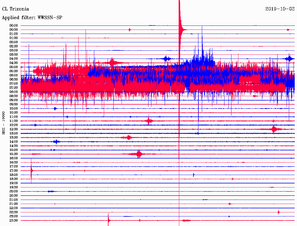Viewport: 297px width, 226px height.
Task: Select the 03:30 time label
Action: pyautogui.click(x=14, y=54)
